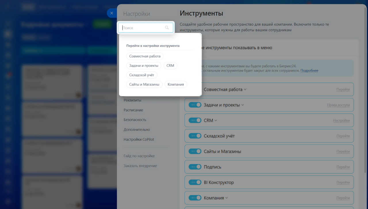Click Настройки link in CRM row
The width and height of the screenshot is (368, 209).
tap(342, 121)
